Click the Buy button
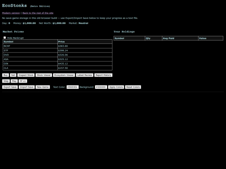 pos(5,75)
